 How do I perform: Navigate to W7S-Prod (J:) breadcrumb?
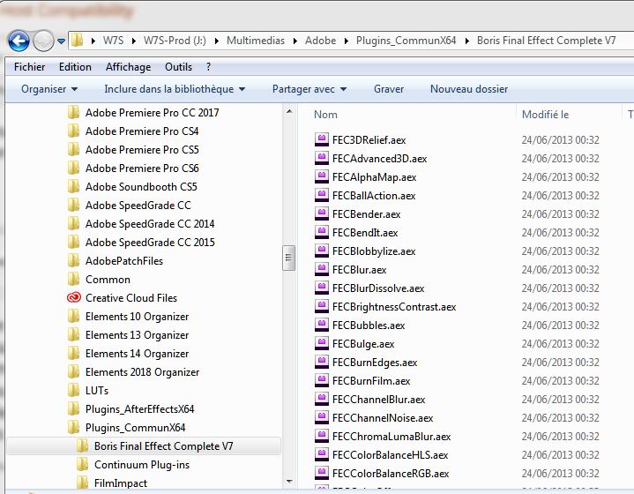coord(175,41)
